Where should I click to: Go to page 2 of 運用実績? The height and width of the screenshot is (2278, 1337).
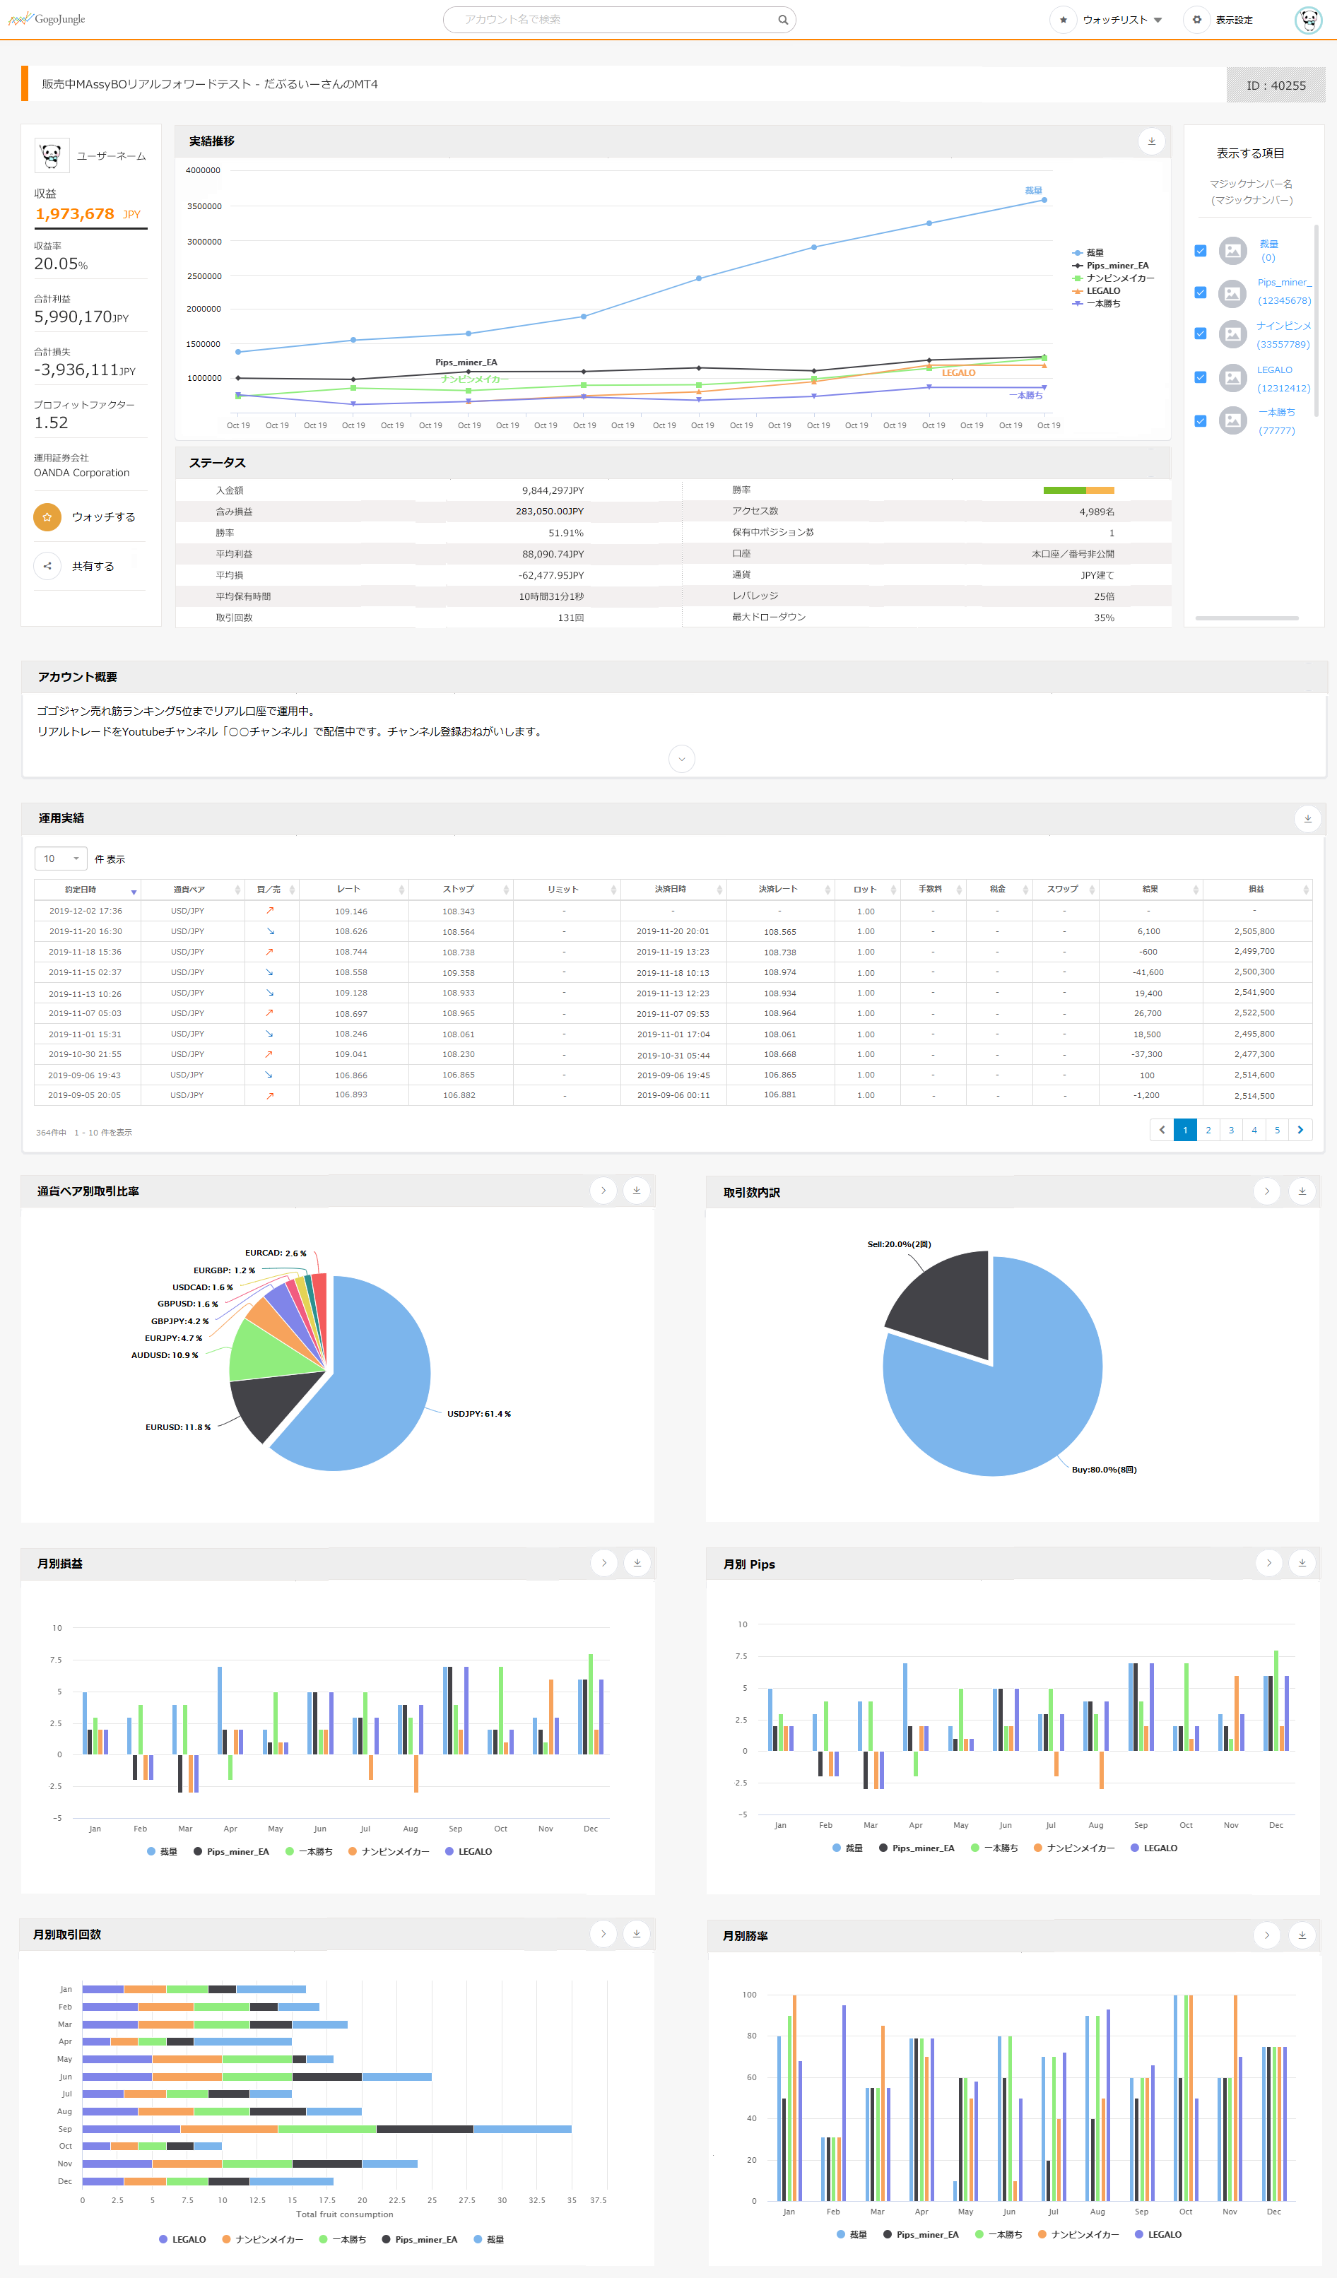pyautogui.click(x=1208, y=1130)
